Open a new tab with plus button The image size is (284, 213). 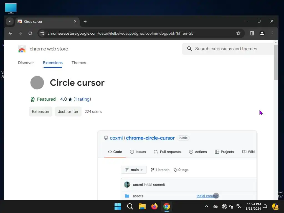pos(85,21)
